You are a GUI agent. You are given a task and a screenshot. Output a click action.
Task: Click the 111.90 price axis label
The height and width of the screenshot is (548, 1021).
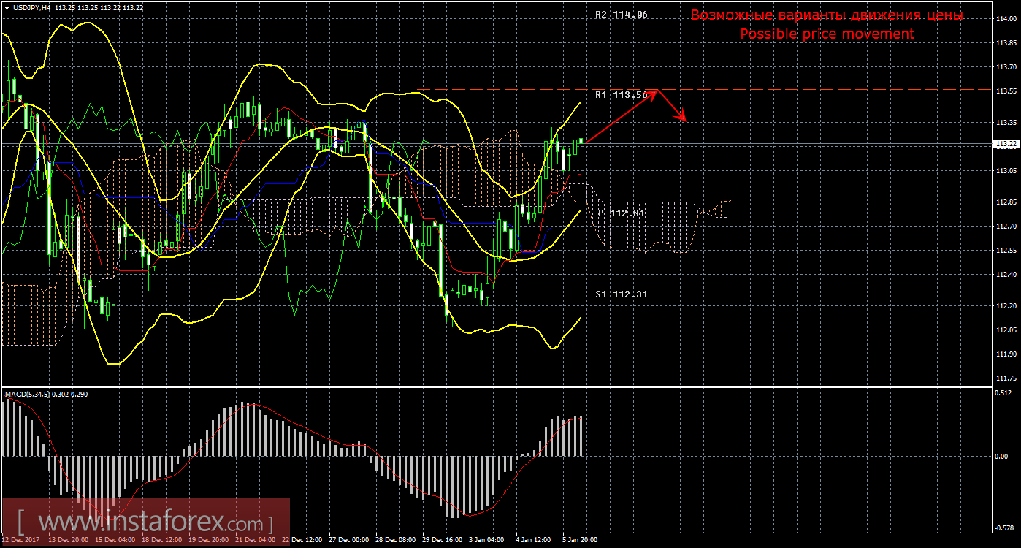tap(1006, 354)
